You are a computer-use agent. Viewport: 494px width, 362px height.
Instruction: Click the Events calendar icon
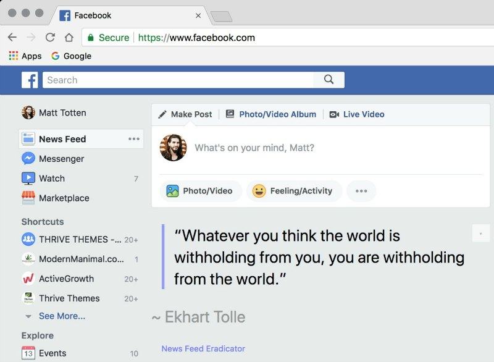pos(28,353)
